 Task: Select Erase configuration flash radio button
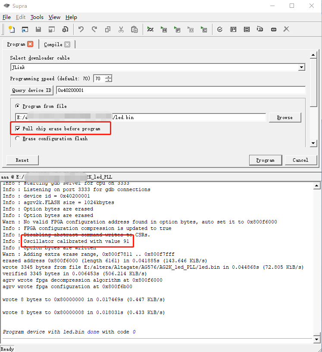[x=17, y=138]
